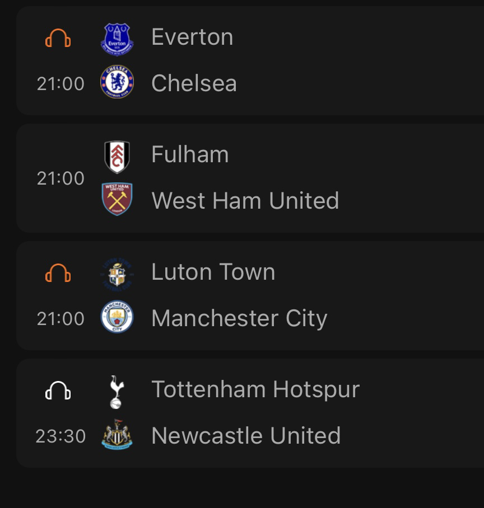The width and height of the screenshot is (484, 508).
Task: Select Newcastle United team name
Action: pyautogui.click(x=246, y=436)
